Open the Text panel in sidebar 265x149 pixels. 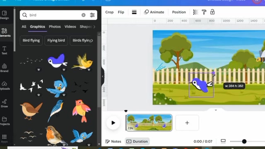(x=5, y=50)
